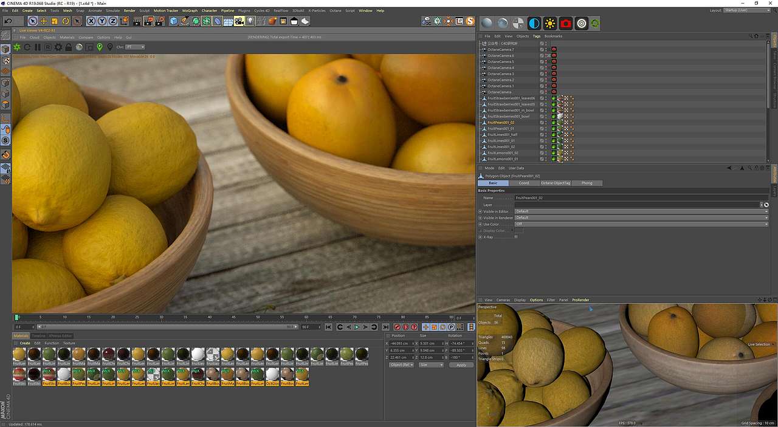Open Visible in Renderer dropdown
778x427 pixels.
click(641, 217)
